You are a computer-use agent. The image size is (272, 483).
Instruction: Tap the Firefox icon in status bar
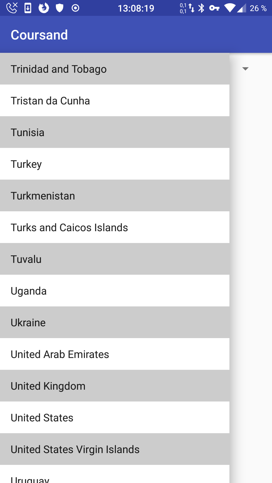coord(44,8)
